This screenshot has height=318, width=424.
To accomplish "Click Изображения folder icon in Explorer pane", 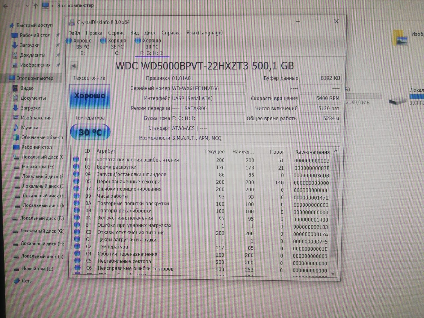I will [401, 38].
